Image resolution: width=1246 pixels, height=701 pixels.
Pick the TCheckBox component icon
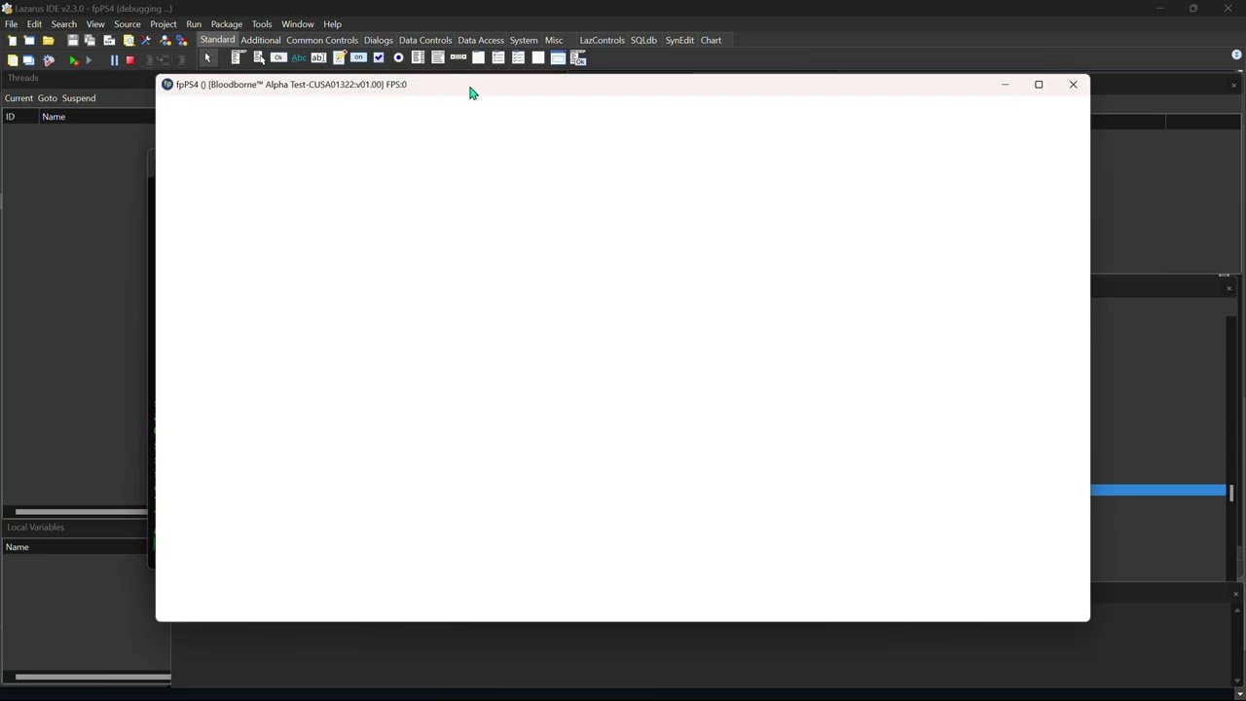[x=379, y=57]
